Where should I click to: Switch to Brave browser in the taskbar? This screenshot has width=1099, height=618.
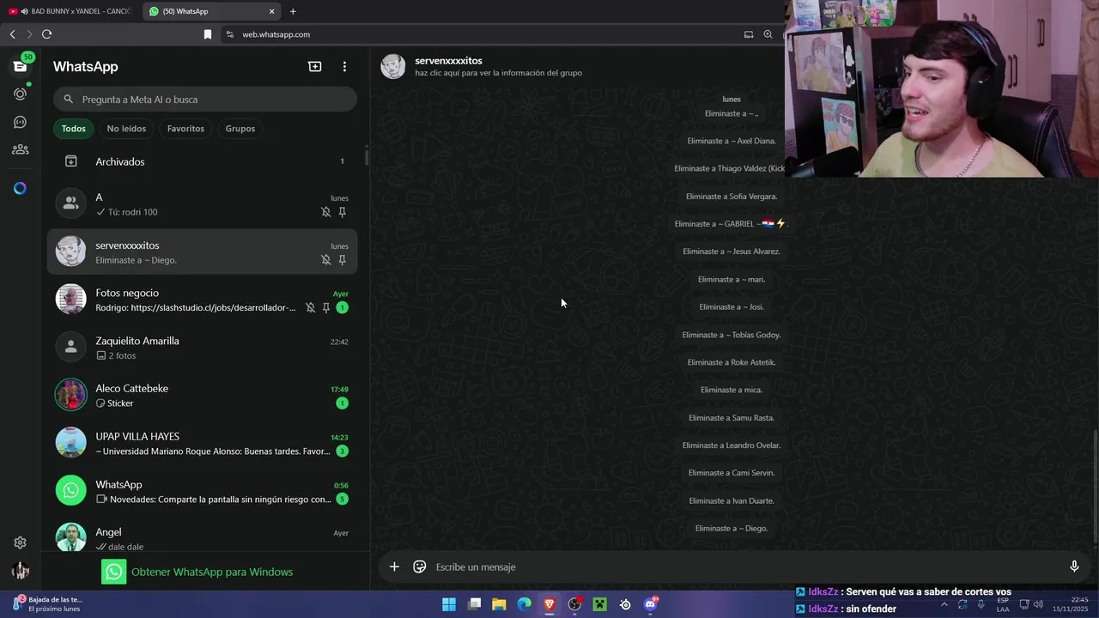pyautogui.click(x=549, y=604)
